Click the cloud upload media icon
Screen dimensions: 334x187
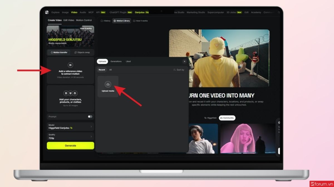pyautogui.click(x=108, y=84)
